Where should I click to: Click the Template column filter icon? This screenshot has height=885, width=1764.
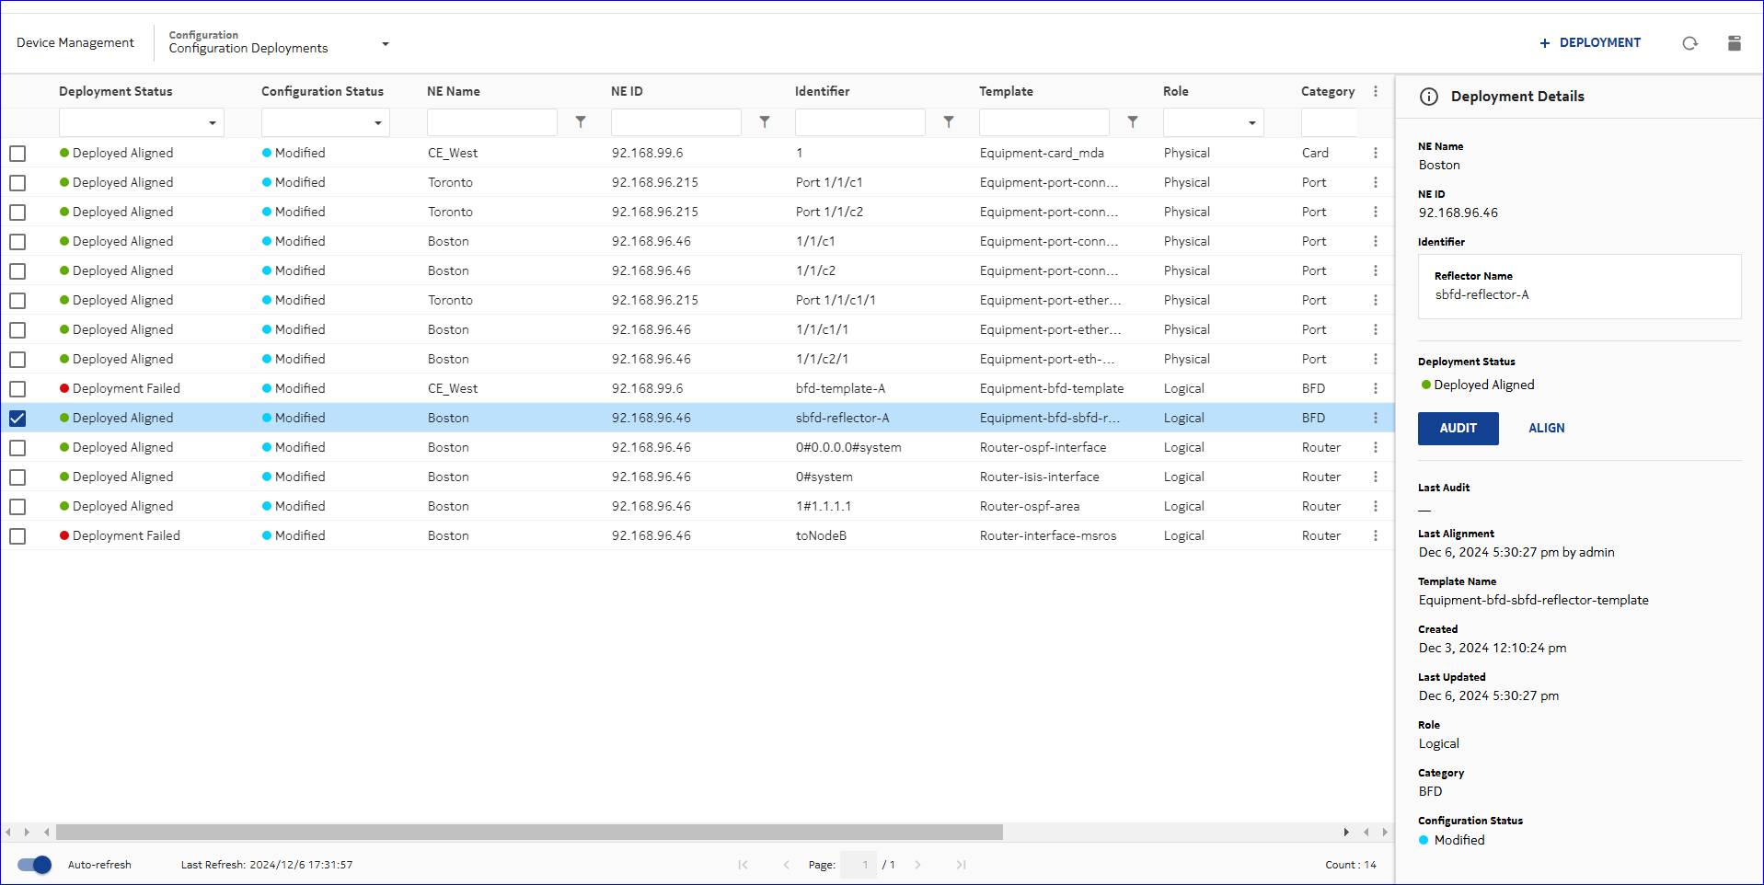[1133, 122]
